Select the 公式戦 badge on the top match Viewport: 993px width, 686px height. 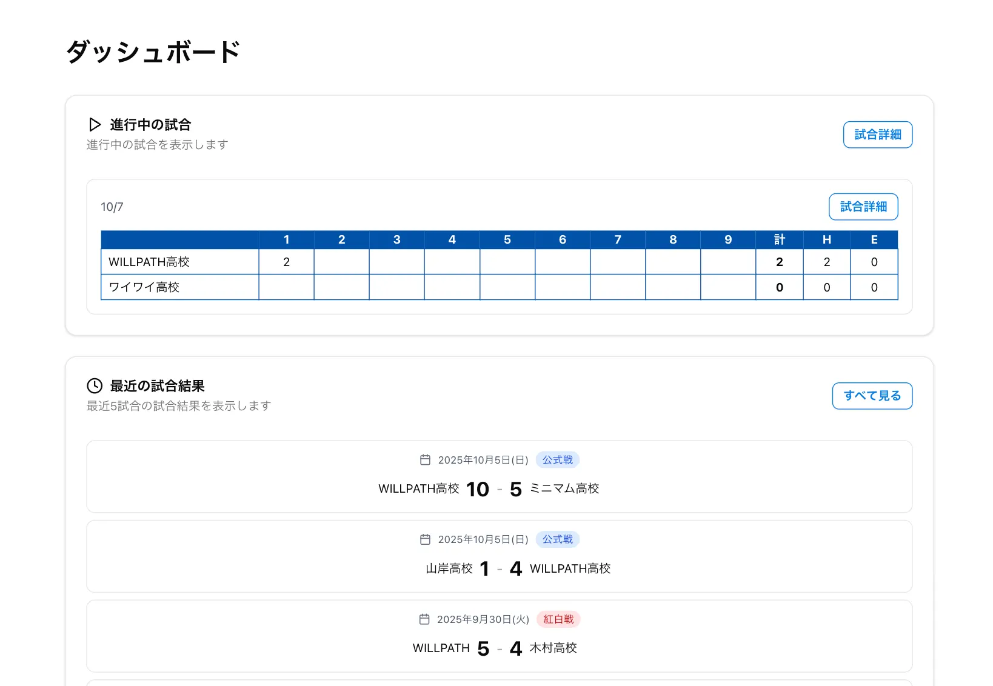pos(557,459)
